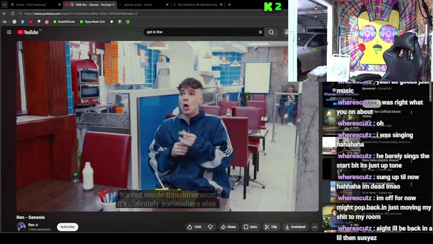Create a Clip of the video
Image resolution: width=433 pixels, height=244 pixels.
click(271, 227)
